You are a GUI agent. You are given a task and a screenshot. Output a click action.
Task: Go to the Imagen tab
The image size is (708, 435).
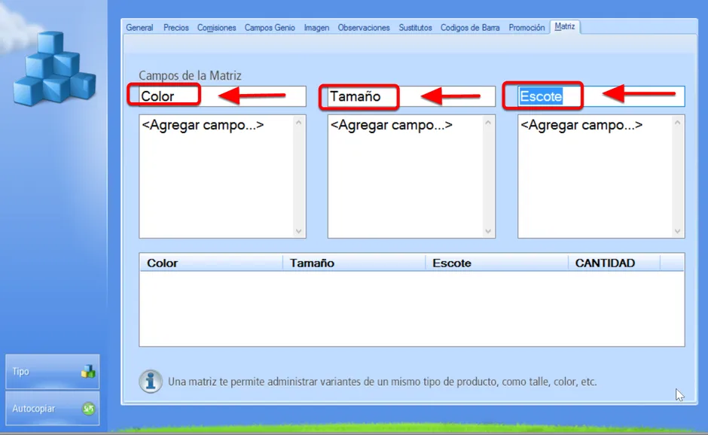click(x=316, y=28)
